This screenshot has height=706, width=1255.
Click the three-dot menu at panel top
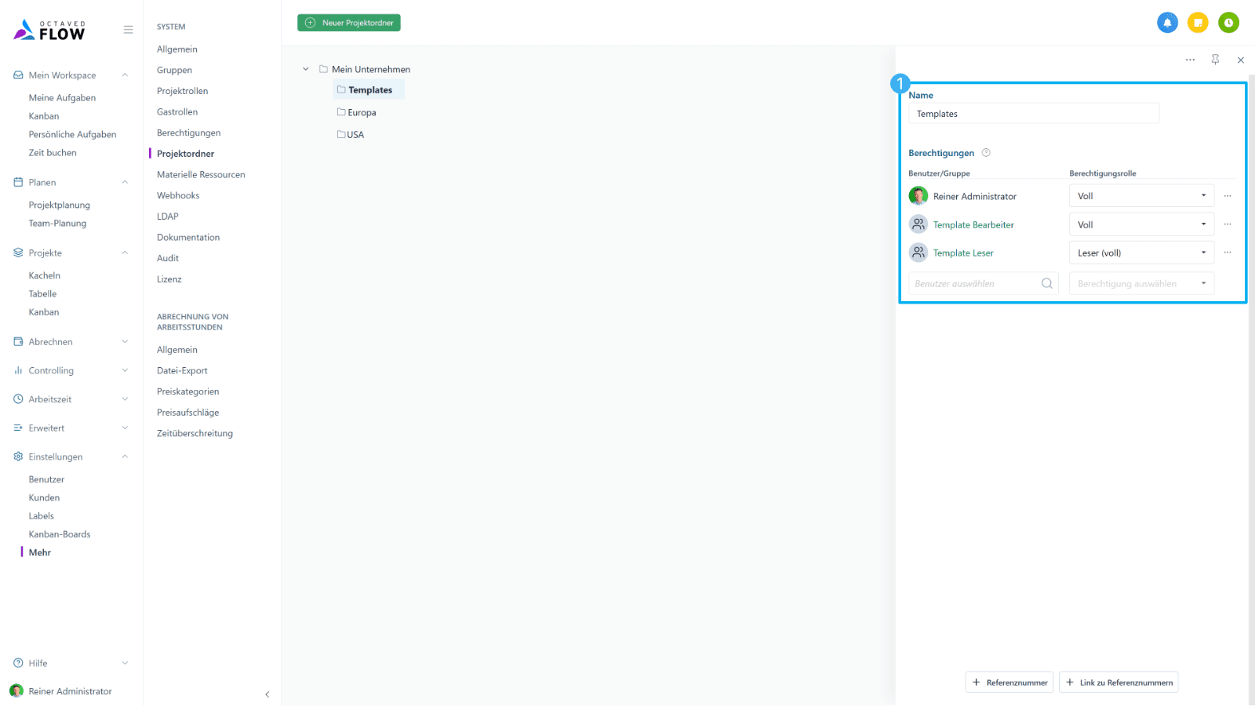1190,60
